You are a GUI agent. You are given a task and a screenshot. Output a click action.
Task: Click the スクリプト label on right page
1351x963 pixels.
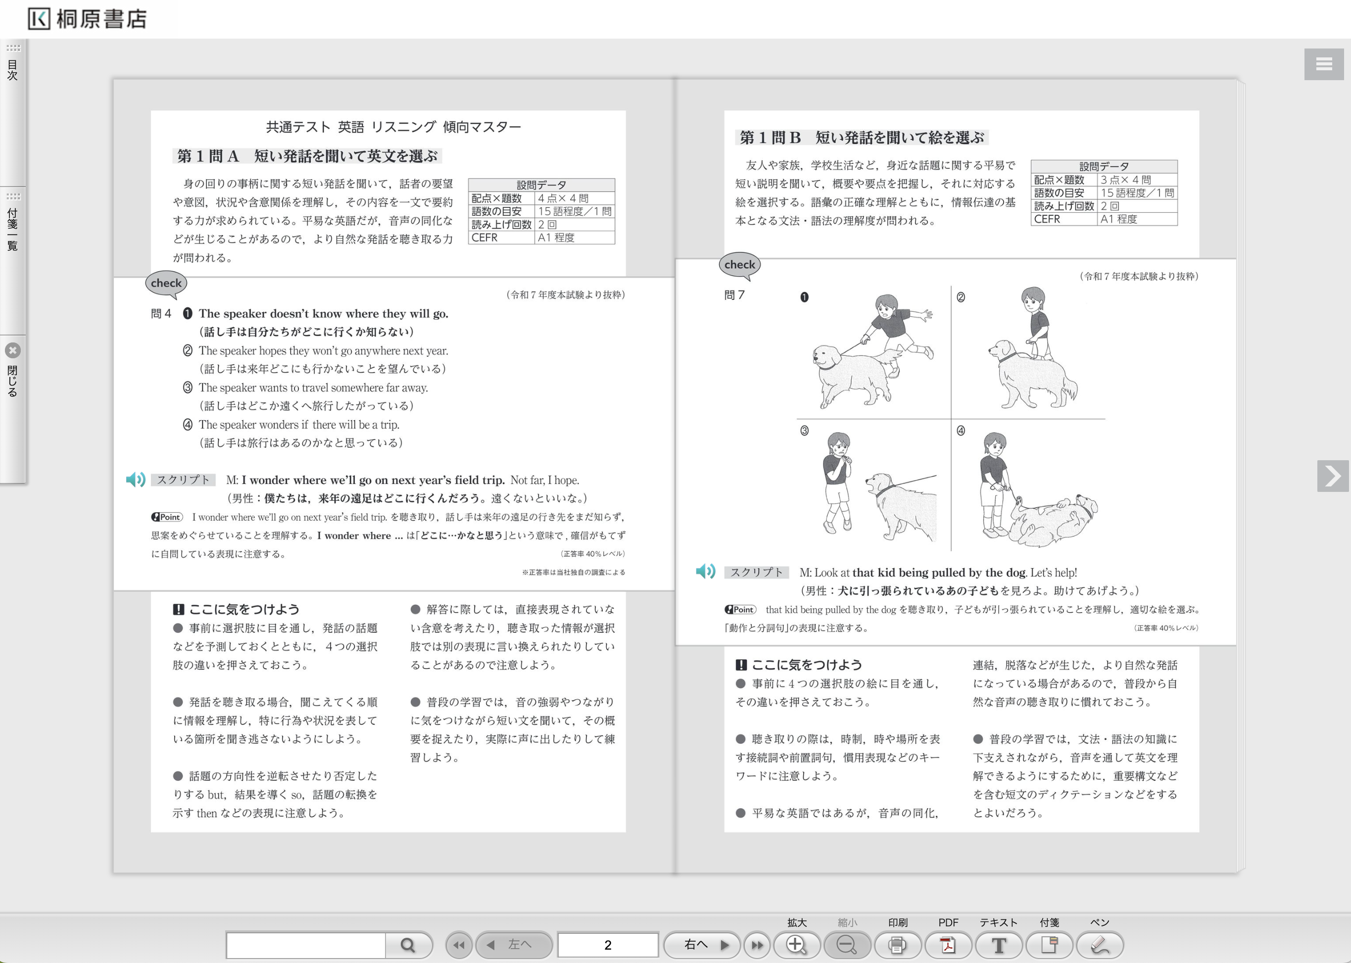(756, 572)
